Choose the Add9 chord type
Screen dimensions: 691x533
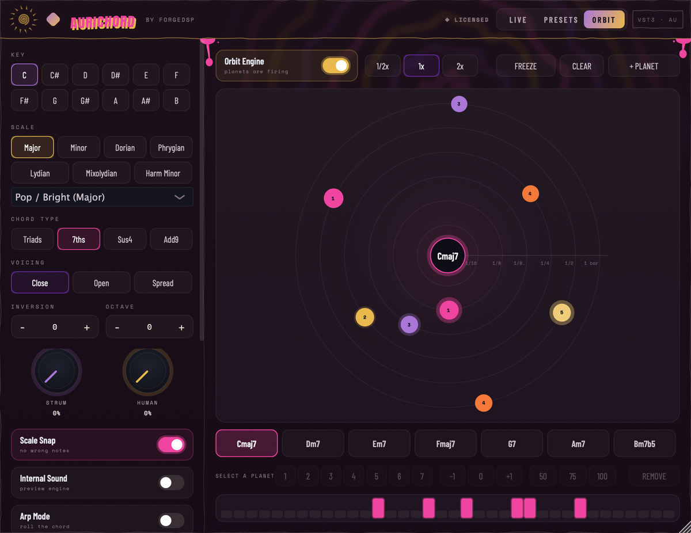pos(171,239)
